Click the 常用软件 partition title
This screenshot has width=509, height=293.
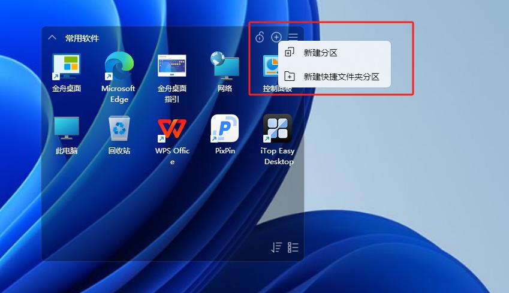[x=82, y=38]
